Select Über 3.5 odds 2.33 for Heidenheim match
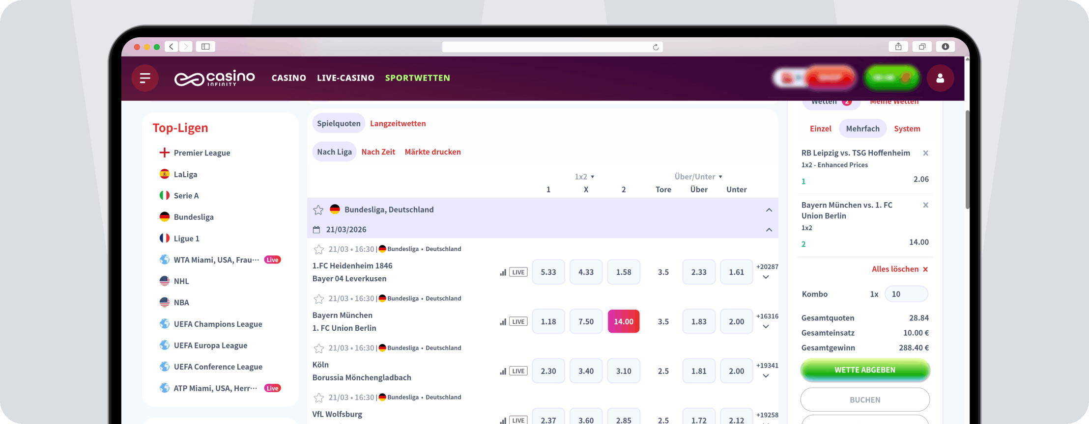1089x424 pixels. pos(699,272)
